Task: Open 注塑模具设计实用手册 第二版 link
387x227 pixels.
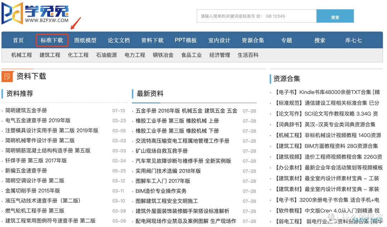Action: coord(52,130)
